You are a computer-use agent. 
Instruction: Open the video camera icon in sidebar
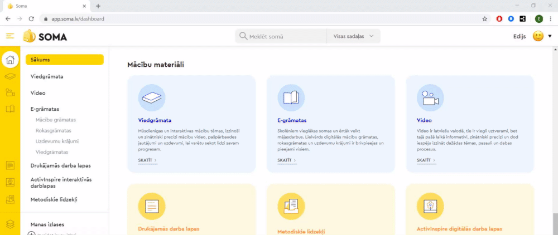tap(10, 92)
